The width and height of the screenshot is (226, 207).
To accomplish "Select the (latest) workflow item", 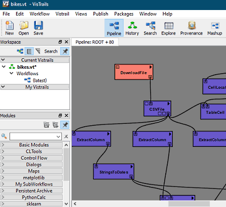I will 40,80.
